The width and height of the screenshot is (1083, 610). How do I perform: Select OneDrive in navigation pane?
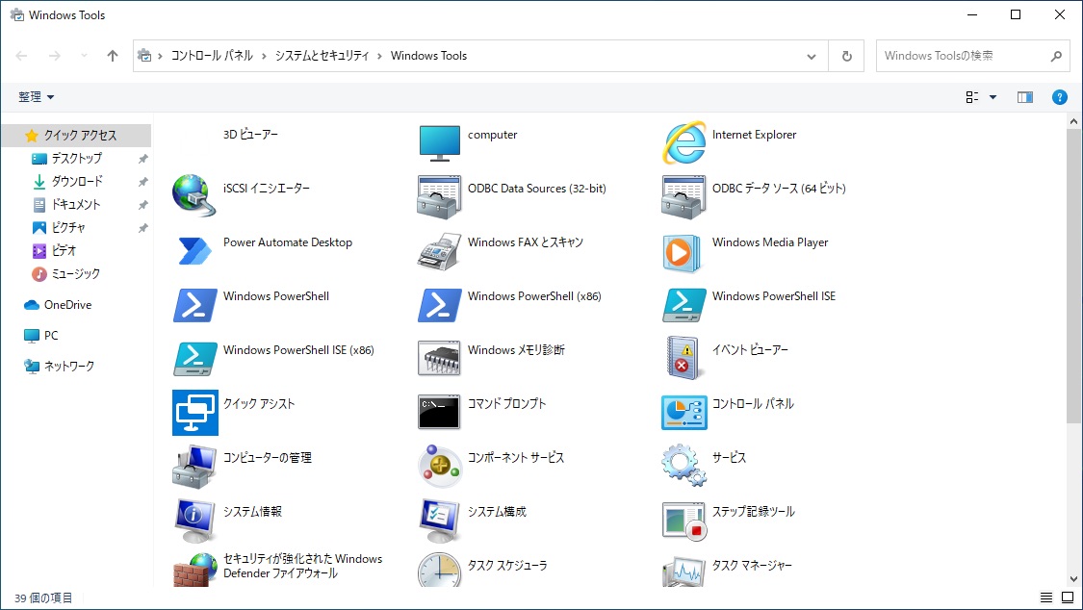click(x=67, y=304)
